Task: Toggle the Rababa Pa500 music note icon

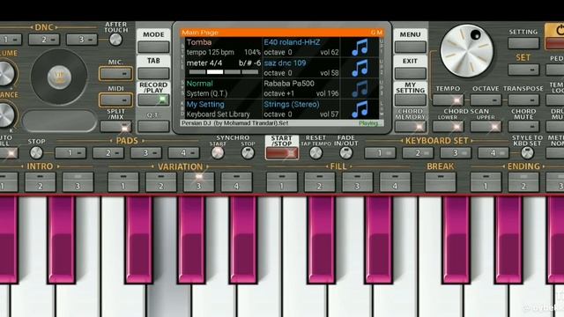Action: (360, 89)
